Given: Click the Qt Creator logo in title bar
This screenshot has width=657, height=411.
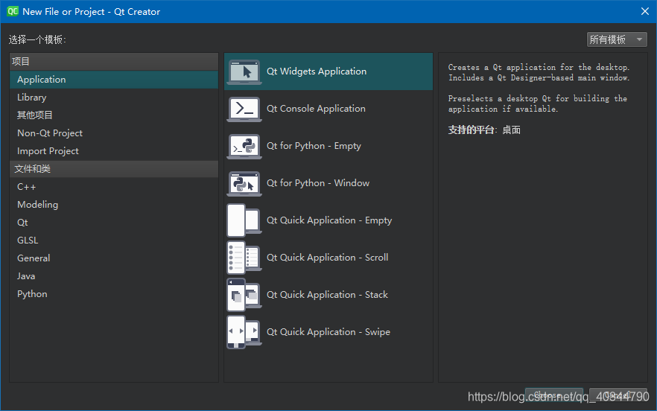Looking at the screenshot, I should click(13, 11).
